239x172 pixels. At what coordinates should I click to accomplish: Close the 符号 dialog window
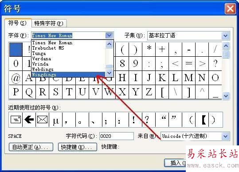click(230, 8)
